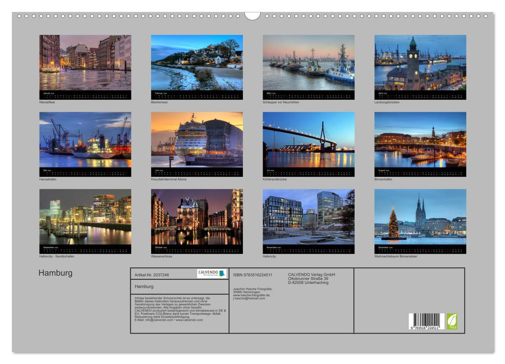Viewport: 505px width, 364px height.
Task: Click the CALVENDO publisher logo
Action: [x=211, y=274]
